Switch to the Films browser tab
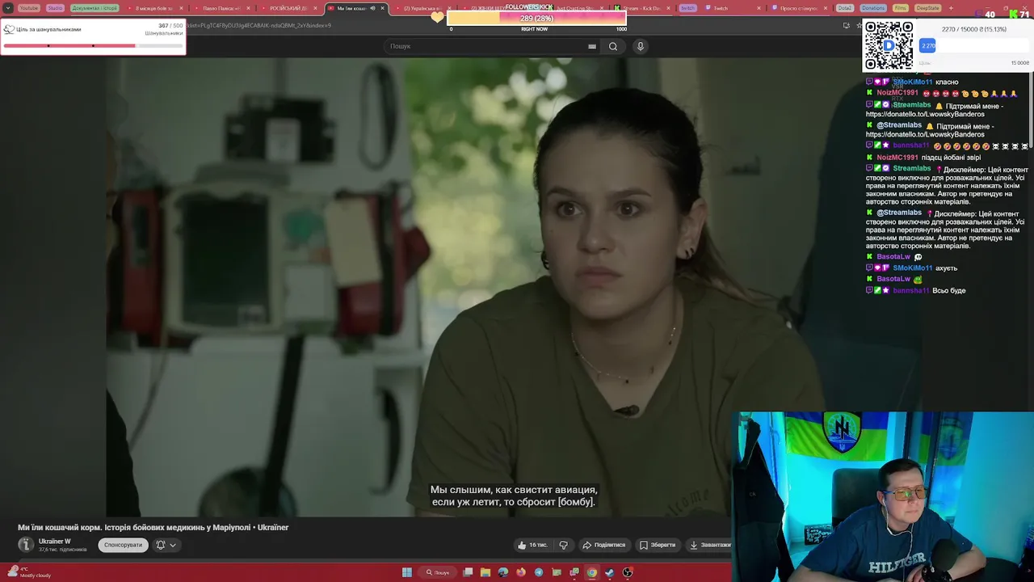 click(901, 8)
